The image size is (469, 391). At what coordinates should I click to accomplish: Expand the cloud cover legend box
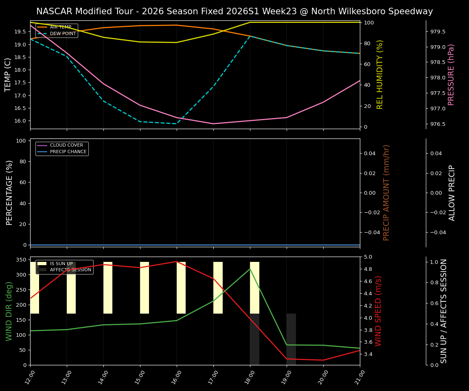click(62, 148)
